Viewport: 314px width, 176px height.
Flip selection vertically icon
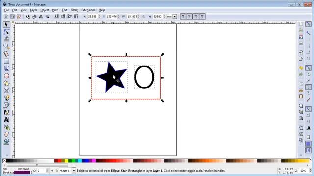48,16
